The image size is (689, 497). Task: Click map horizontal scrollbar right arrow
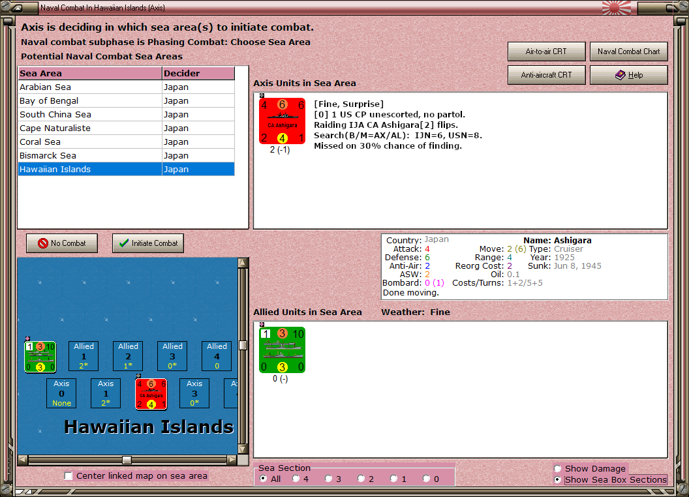tap(232, 460)
